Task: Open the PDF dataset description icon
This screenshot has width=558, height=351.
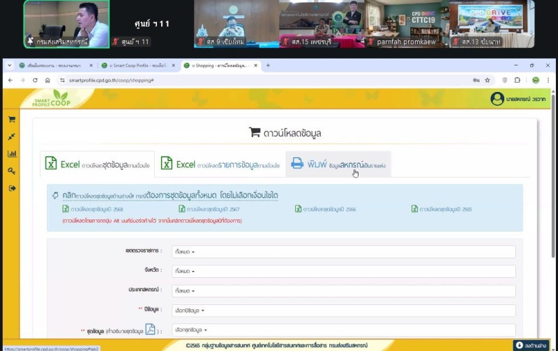Action: [x=150, y=329]
